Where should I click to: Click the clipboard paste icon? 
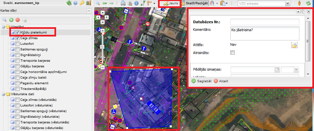pos(223,3)
